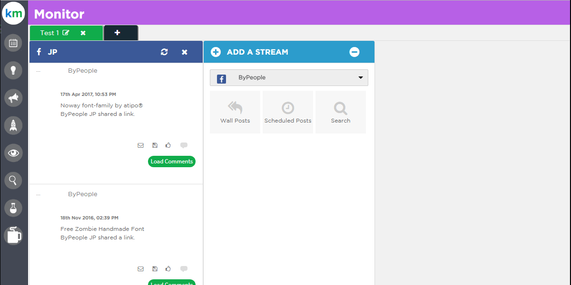Click the comment bubble on the Zombie Font post

(x=184, y=269)
